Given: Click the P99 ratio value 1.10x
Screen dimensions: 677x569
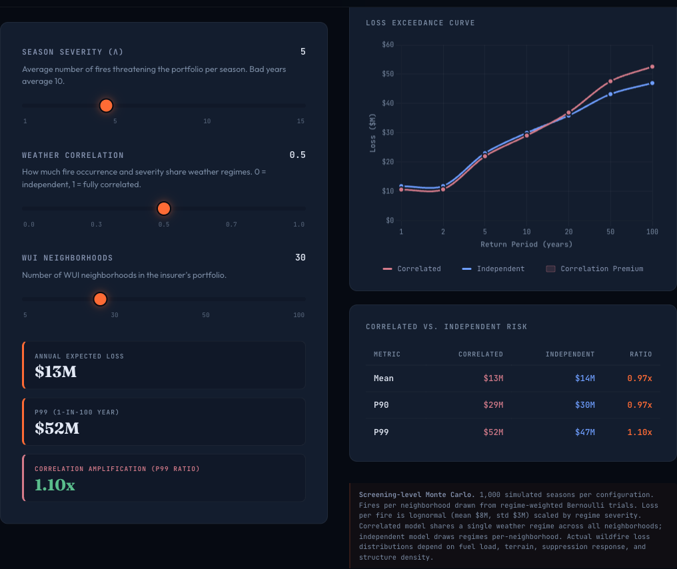Looking at the screenshot, I should coord(640,432).
